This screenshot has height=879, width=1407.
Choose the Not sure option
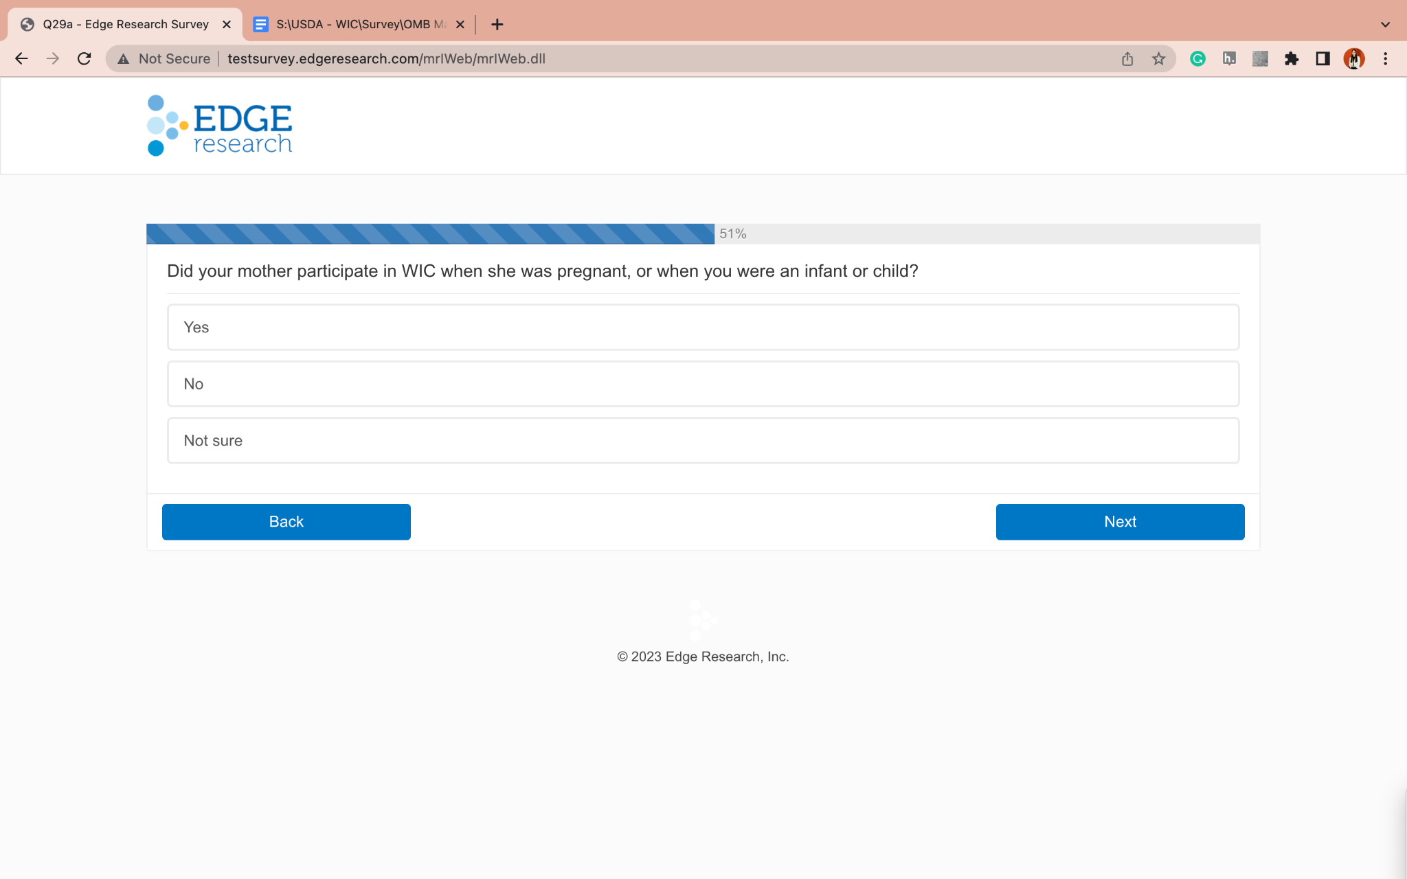pyautogui.click(x=703, y=441)
